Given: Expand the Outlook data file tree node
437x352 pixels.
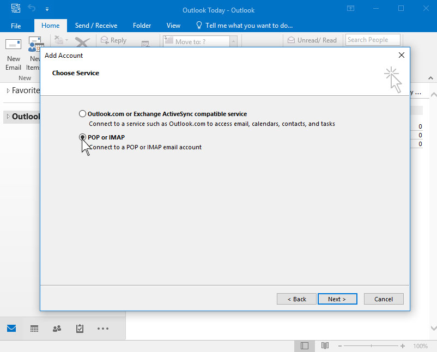Looking at the screenshot, I should click(x=8, y=117).
